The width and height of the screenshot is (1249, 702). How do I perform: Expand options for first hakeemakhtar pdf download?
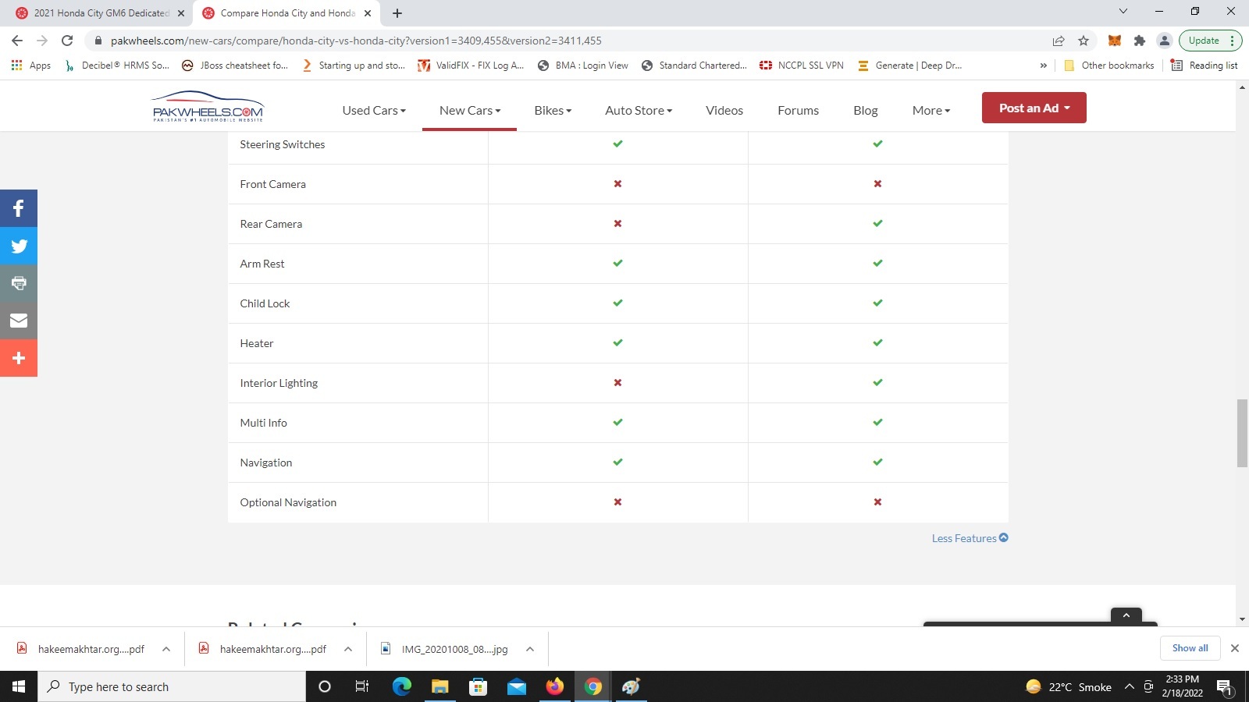click(166, 649)
